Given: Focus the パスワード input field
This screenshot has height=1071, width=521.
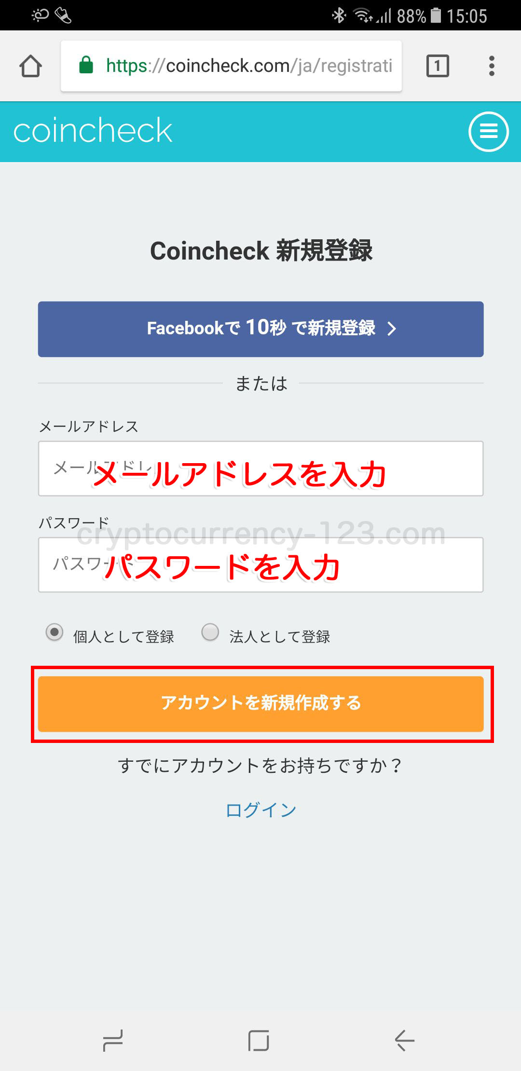Looking at the screenshot, I should (261, 564).
